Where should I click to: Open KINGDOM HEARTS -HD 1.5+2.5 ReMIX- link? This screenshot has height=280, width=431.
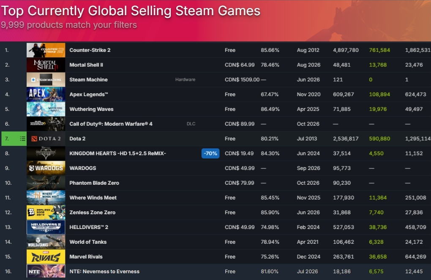[117, 153]
